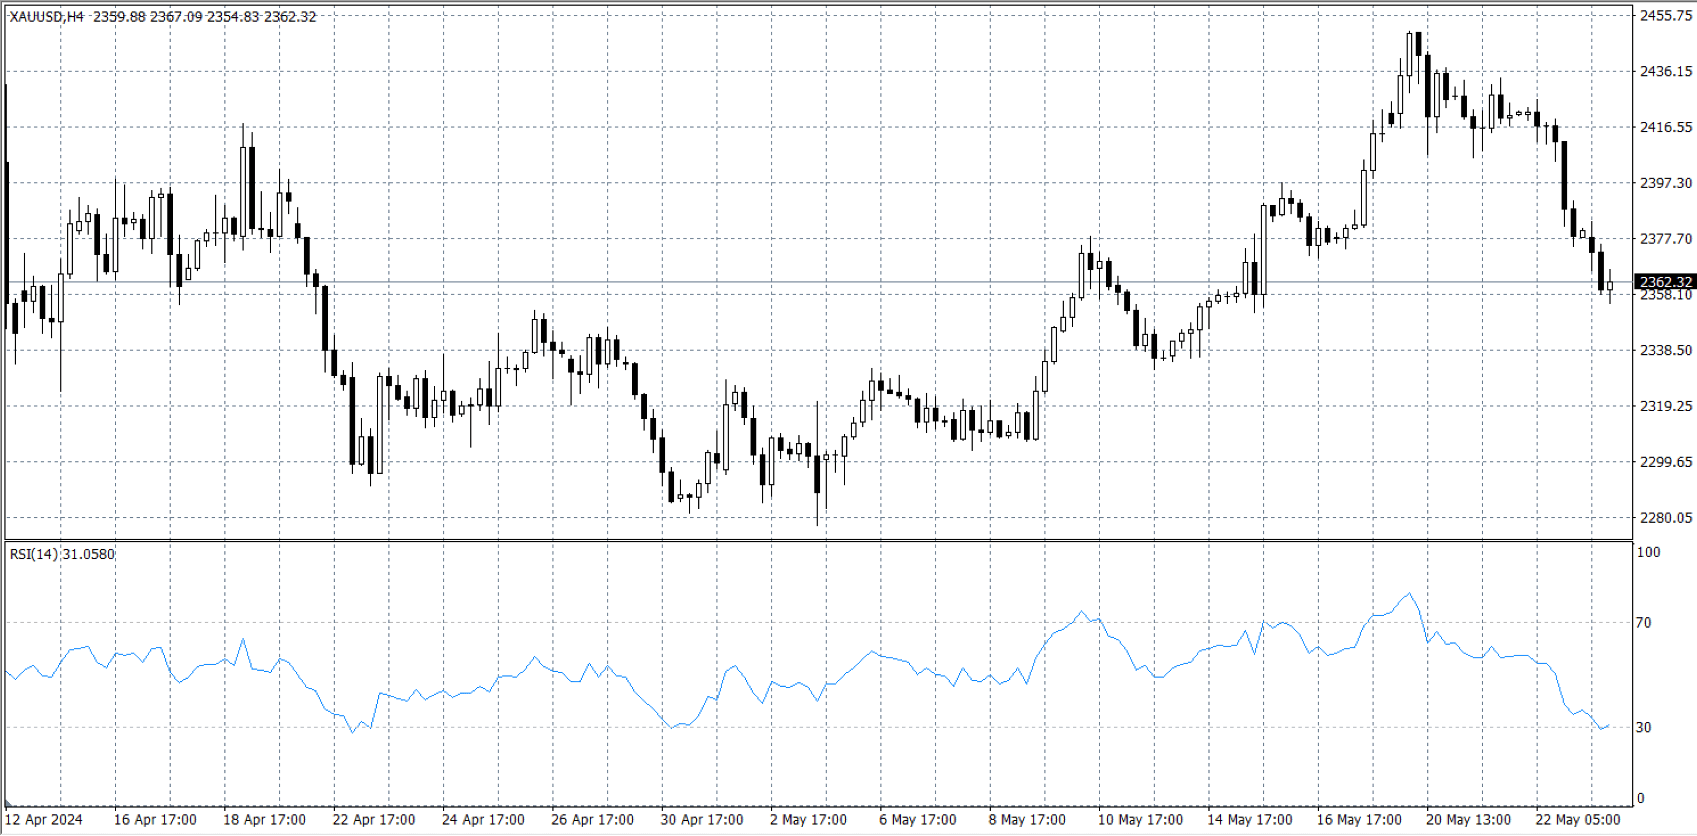The image size is (1697, 836).
Task: Click the XAUUSD,H4 chart title text
Action: 46,16
